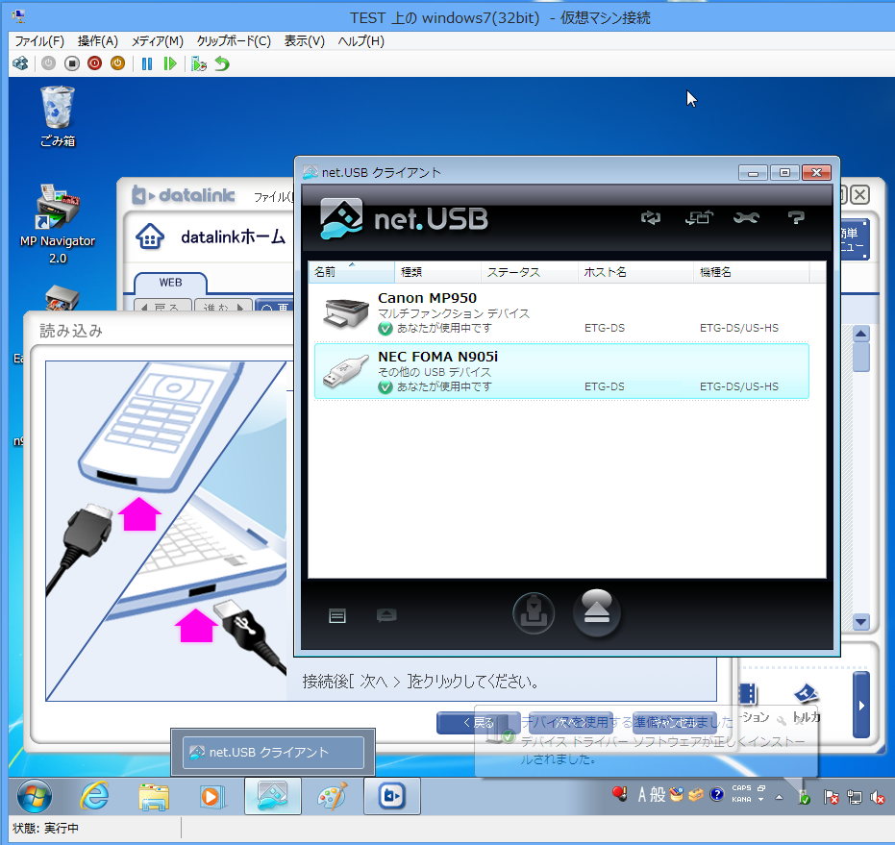Click the IME 般 conversion mode indicator
The height and width of the screenshot is (845, 895).
[x=658, y=795]
